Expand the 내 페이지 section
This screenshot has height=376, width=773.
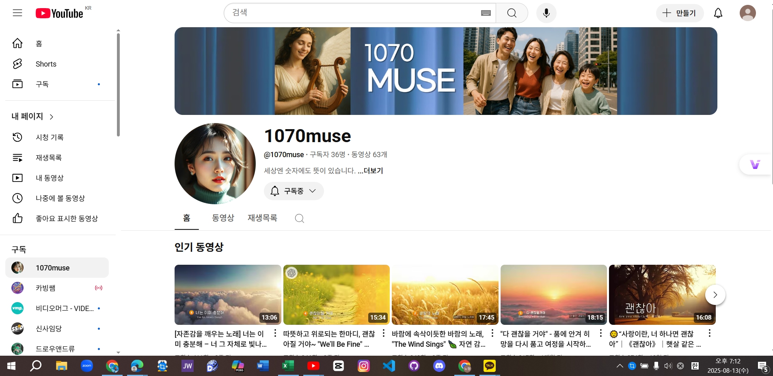32,117
